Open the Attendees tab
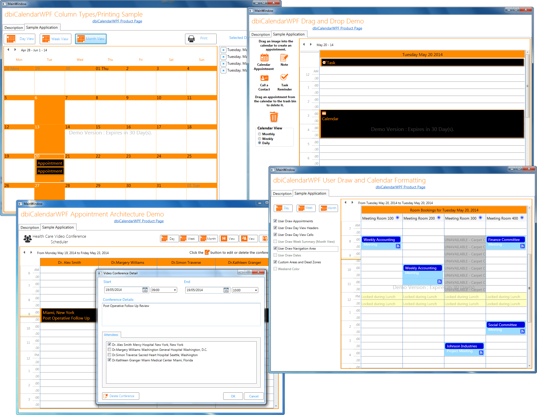The image size is (537, 415). 111,335
